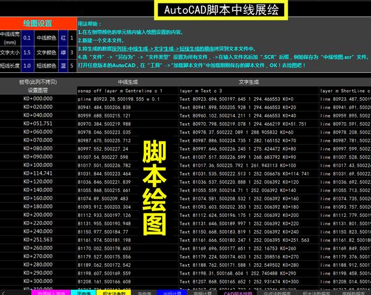Click the 绘图设置 orange header

point(38,23)
